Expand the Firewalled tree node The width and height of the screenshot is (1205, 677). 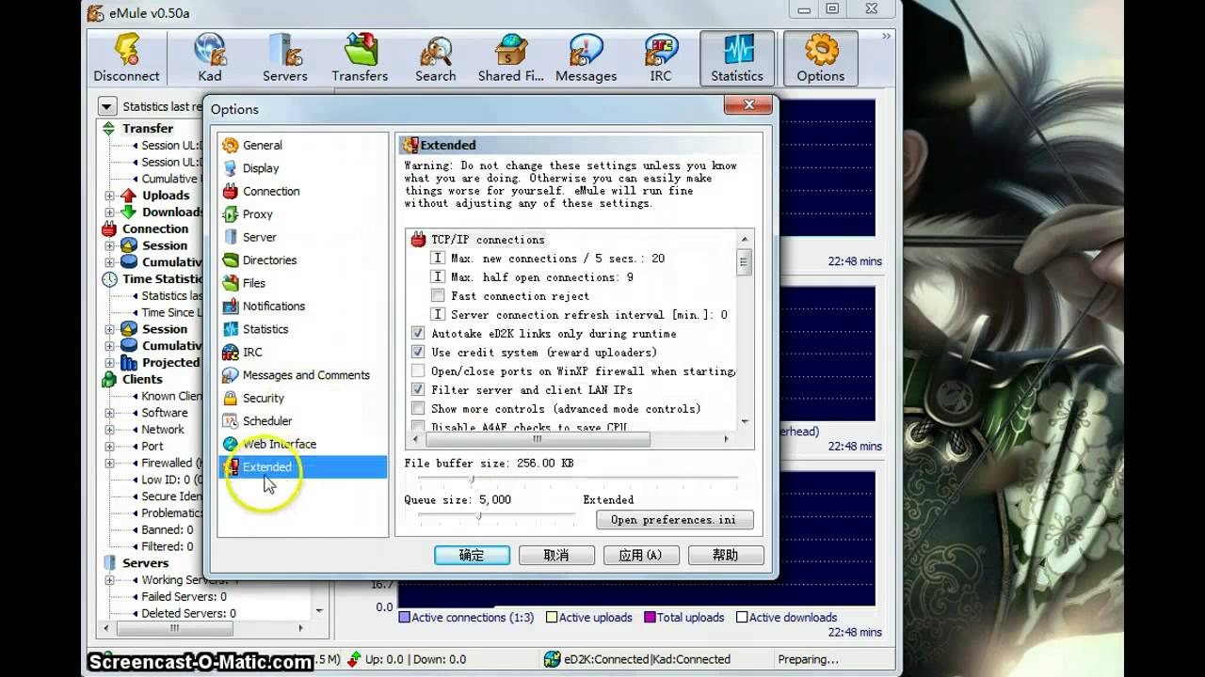coord(109,463)
